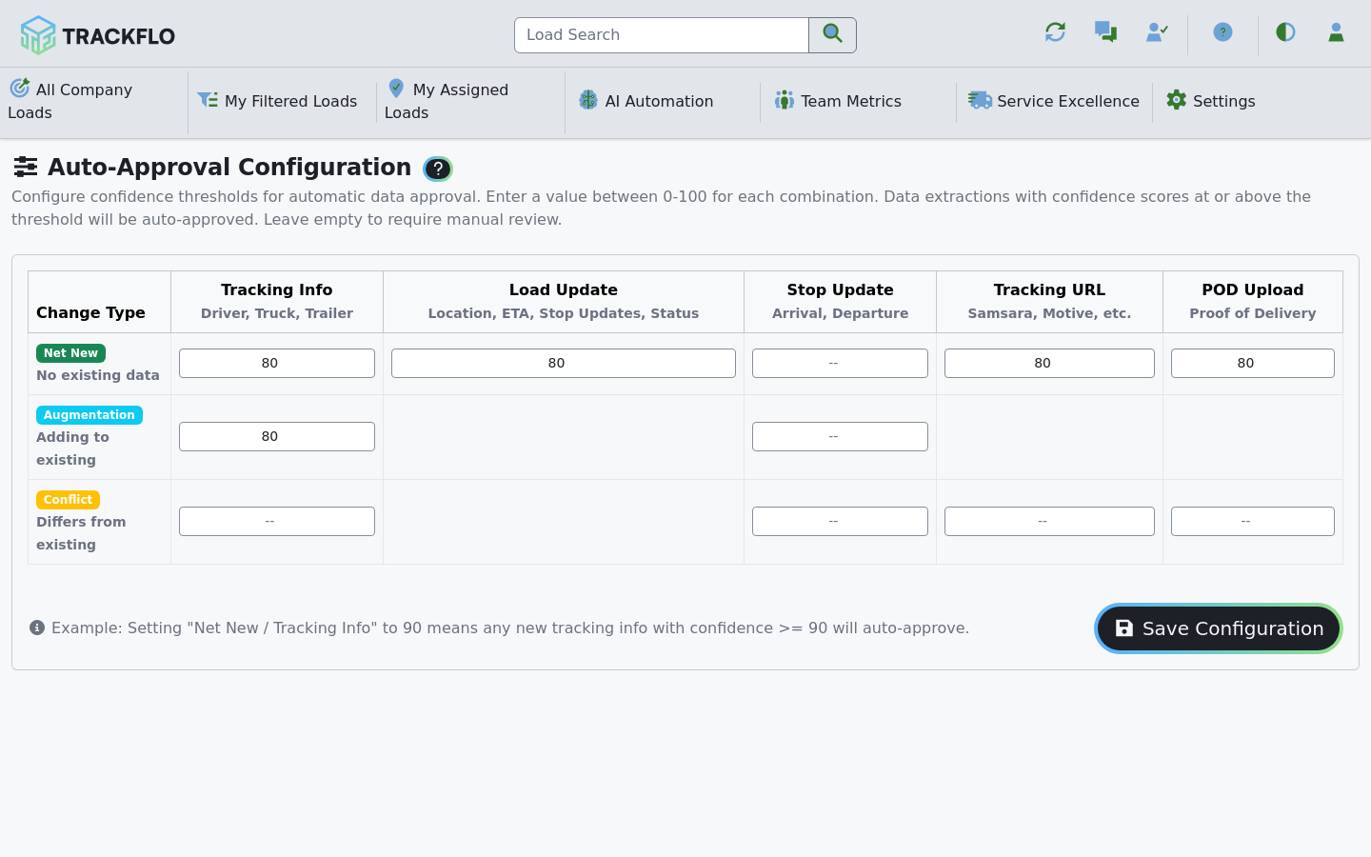Click the Save Configuration button
Image resolution: width=1371 pixels, height=857 pixels.
[1219, 628]
